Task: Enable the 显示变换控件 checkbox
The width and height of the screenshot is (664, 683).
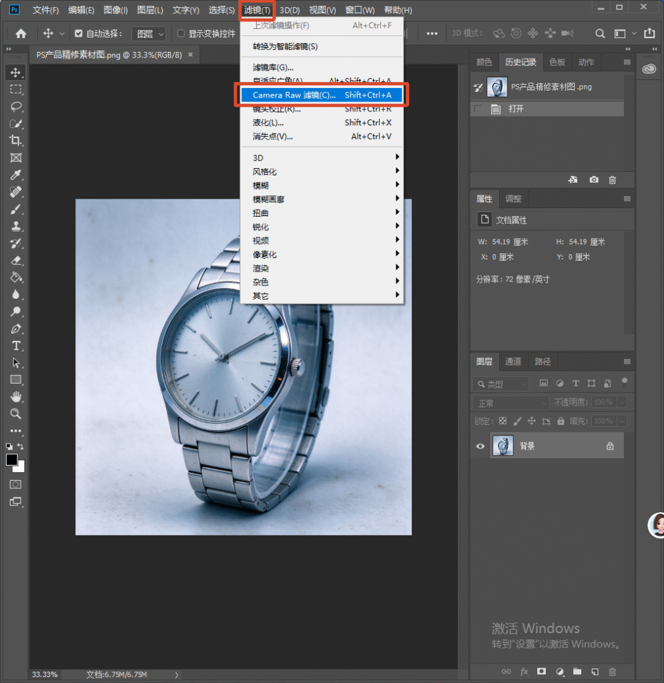Action: tap(182, 33)
